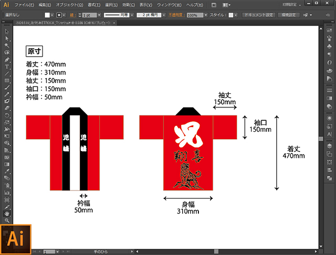Select the Direct Selection tool

[7, 38]
